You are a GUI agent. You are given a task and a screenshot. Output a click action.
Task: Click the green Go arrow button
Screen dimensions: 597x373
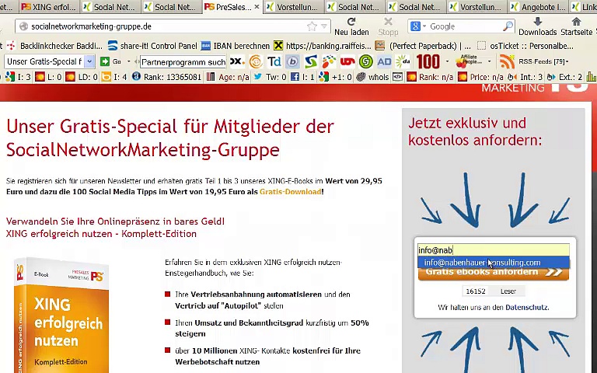coord(106,61)
